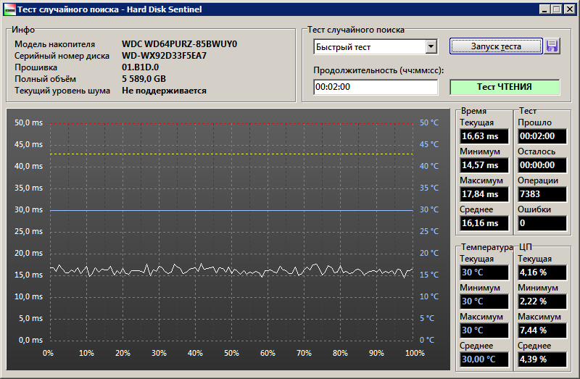Click the Hard Disk Sentinel title bar icon
The image size is (580, 379).
point(9,9)
